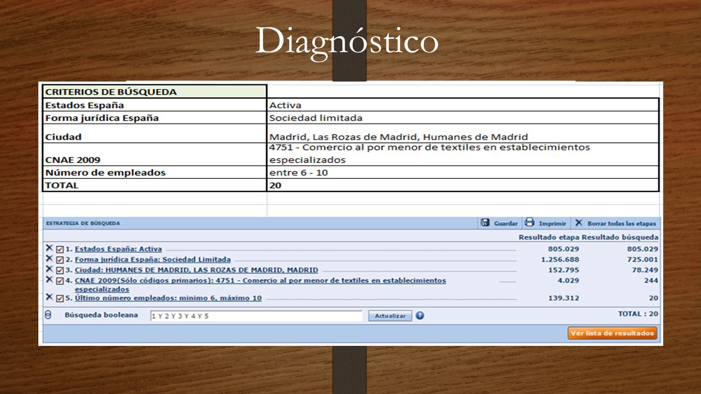The width and height of the screenshot is (701, 394).
Task: Select the Forma jurídica España label cell
Action: (x=154, y=118)
